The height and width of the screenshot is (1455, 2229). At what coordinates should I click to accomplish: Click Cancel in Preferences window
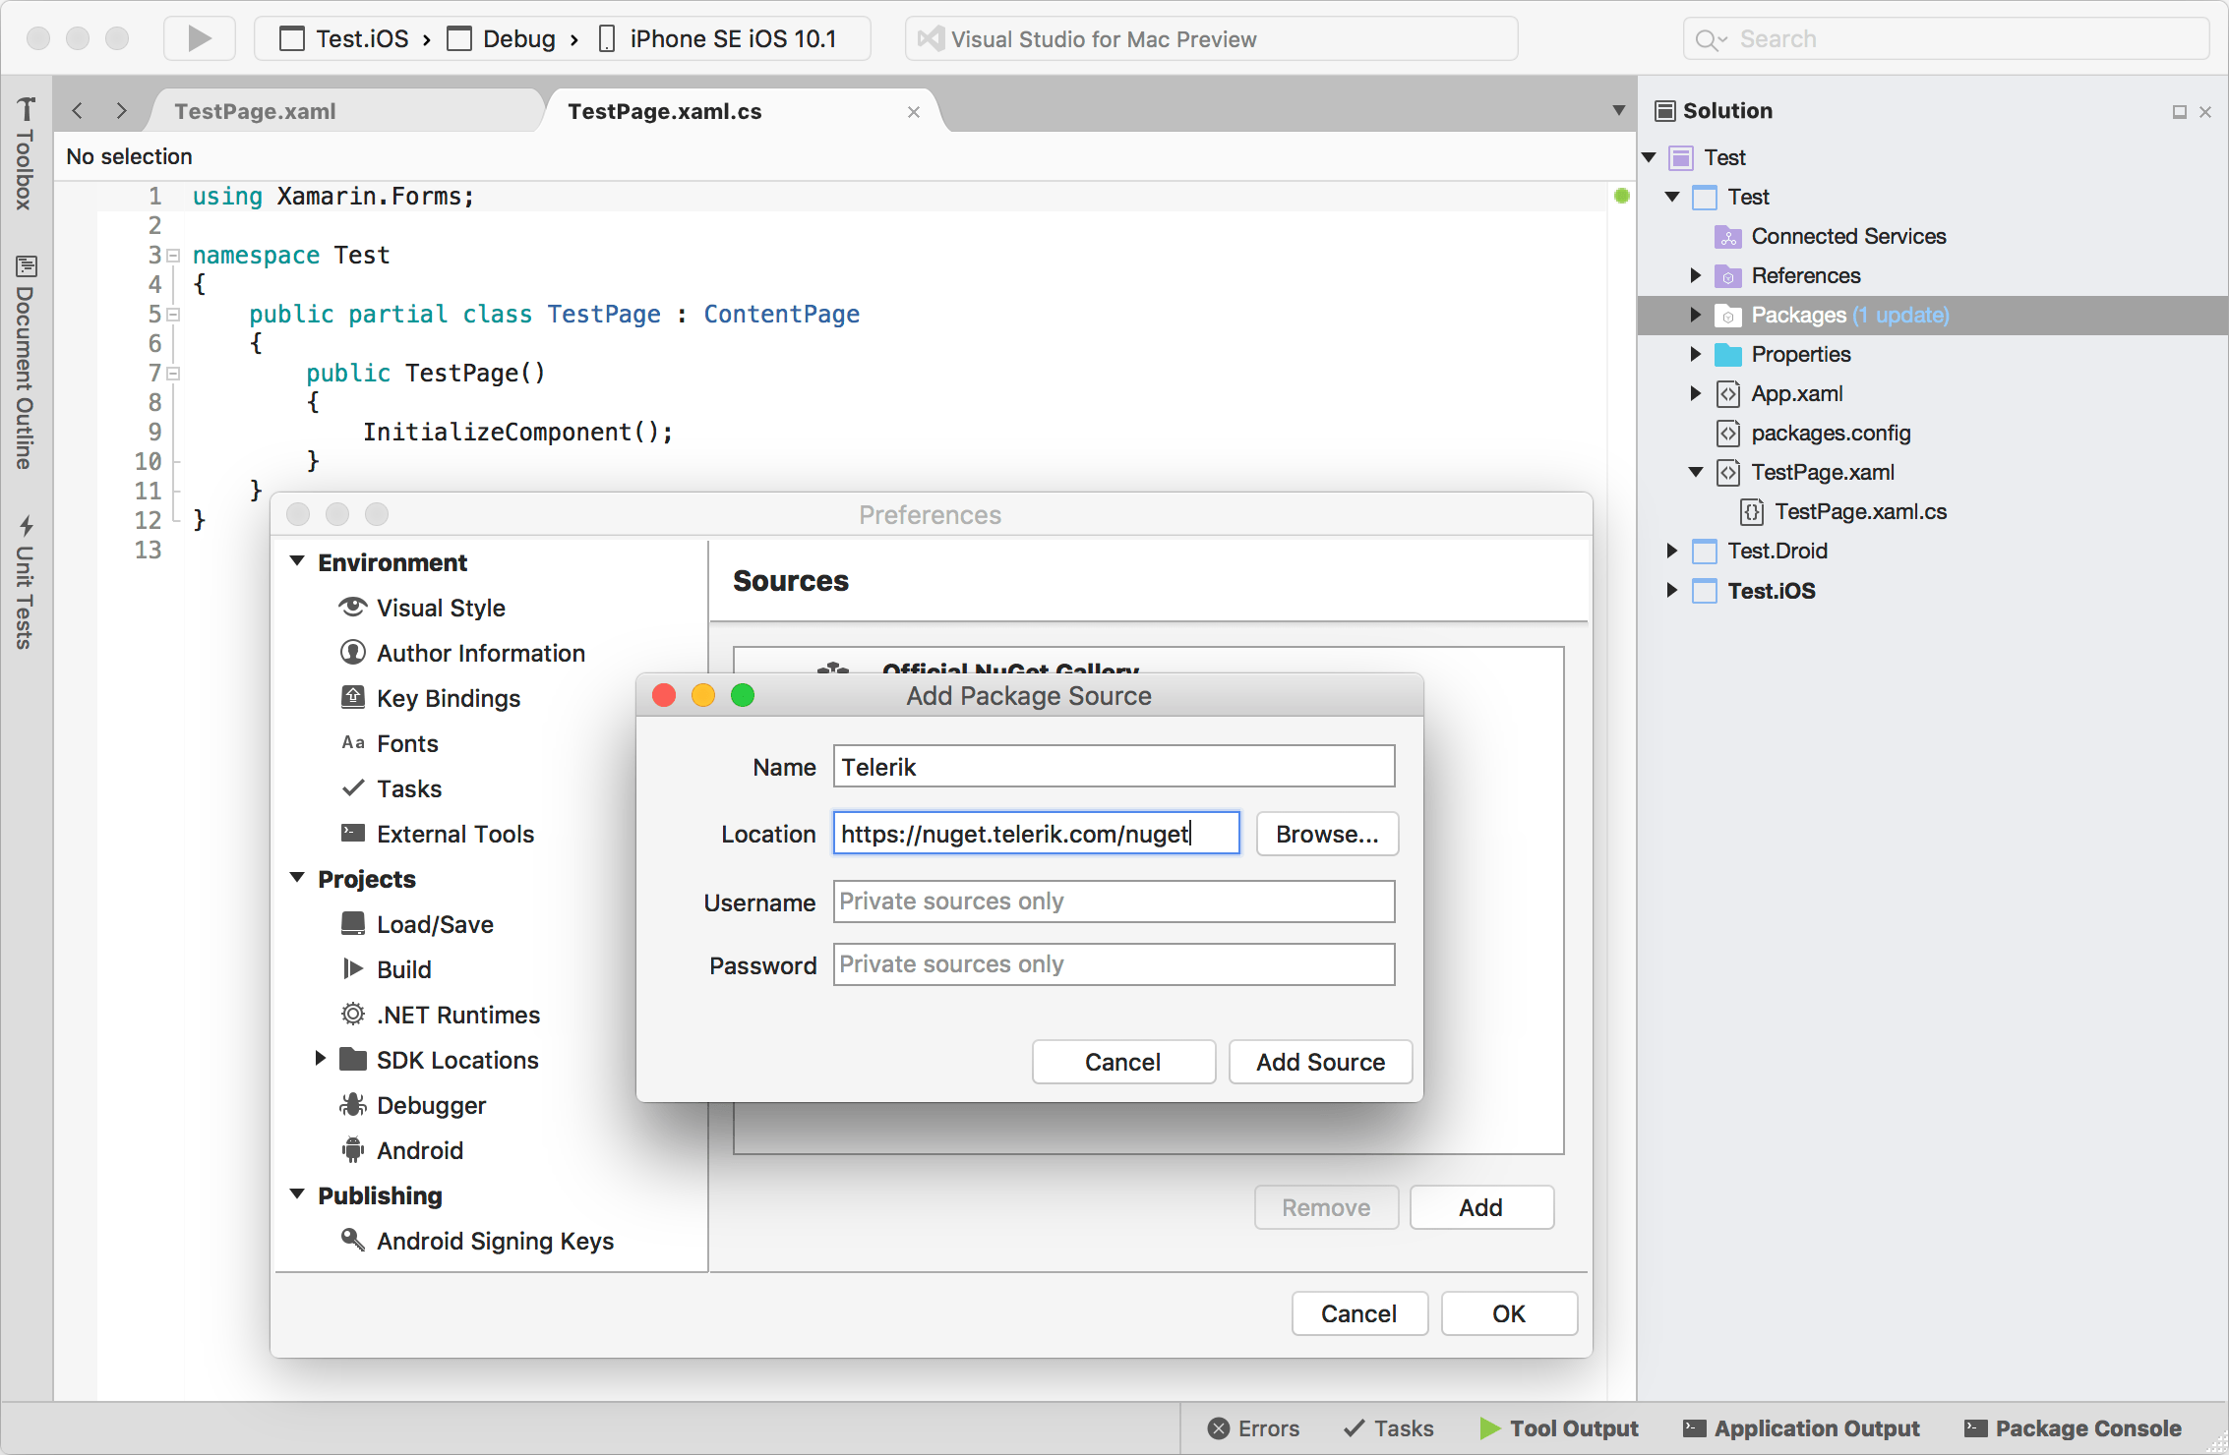1359,1313
